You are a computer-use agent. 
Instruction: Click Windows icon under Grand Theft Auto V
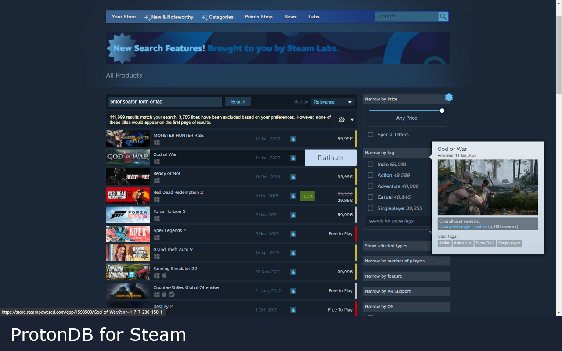point(157,257)
